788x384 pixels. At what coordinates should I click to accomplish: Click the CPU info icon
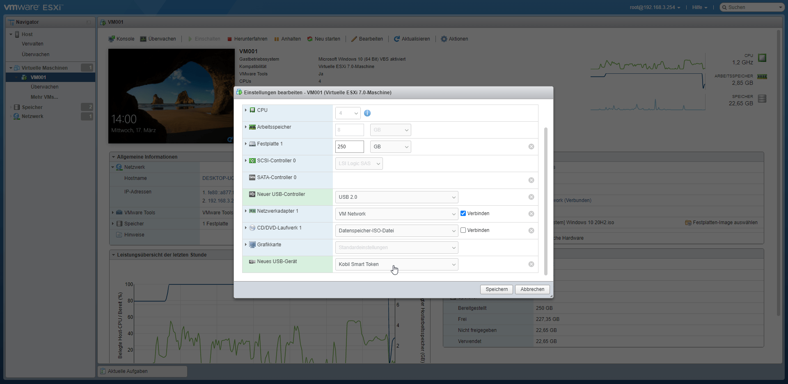pos(367,113)
